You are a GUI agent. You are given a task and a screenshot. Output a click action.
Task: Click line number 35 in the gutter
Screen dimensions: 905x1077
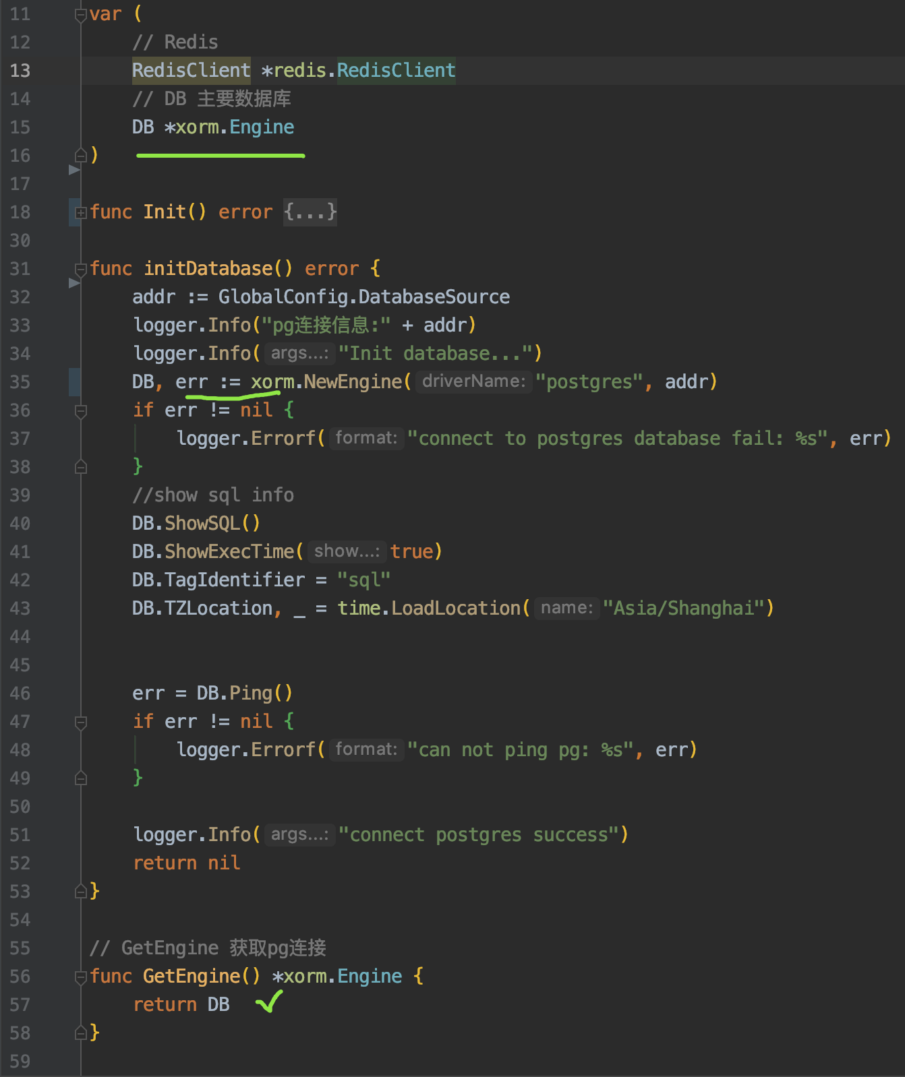click(x=20, y=382)
